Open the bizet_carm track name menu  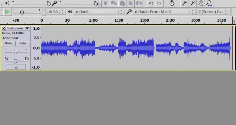coord(18,28)
